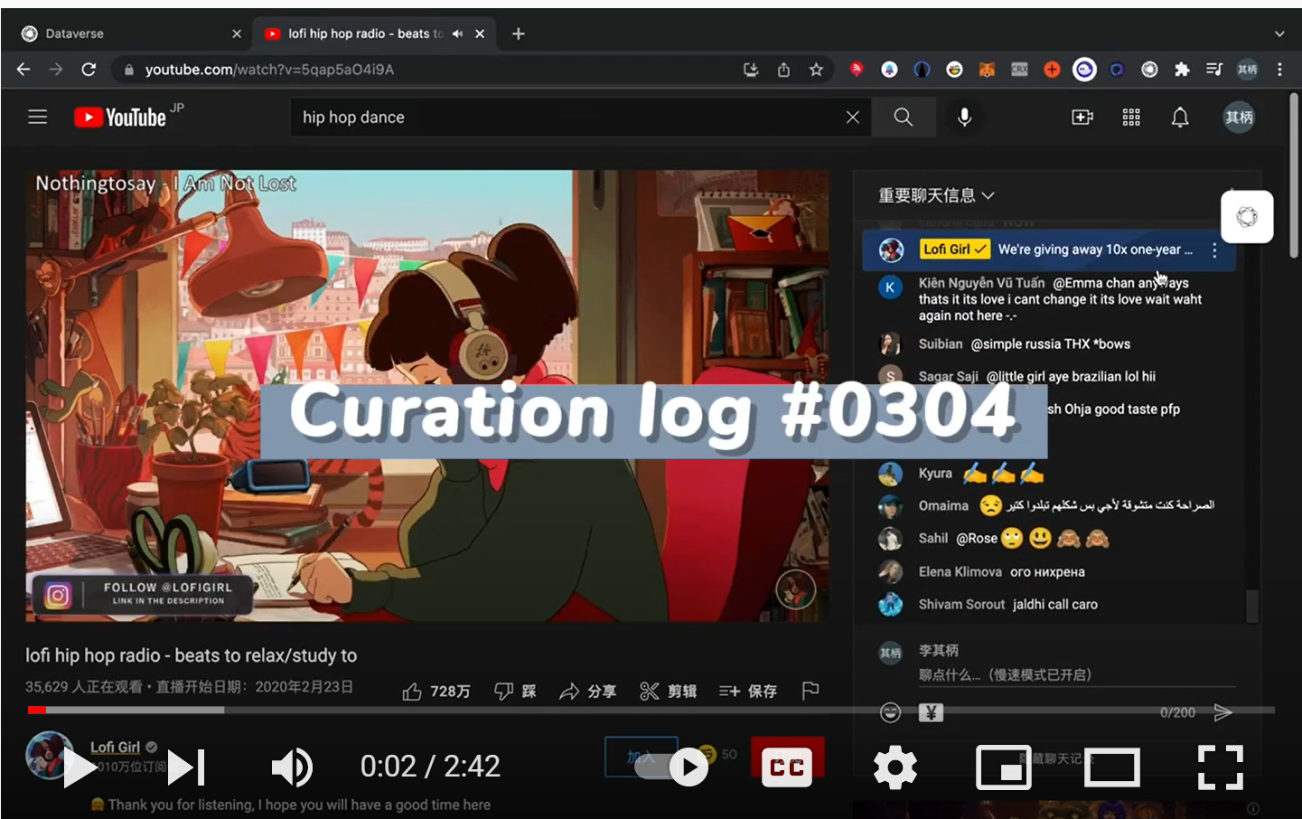The width and height of the screenshot is (1302, 819).
Task: Toggle the autoplay switch
Action: click(x=673, y=767)
